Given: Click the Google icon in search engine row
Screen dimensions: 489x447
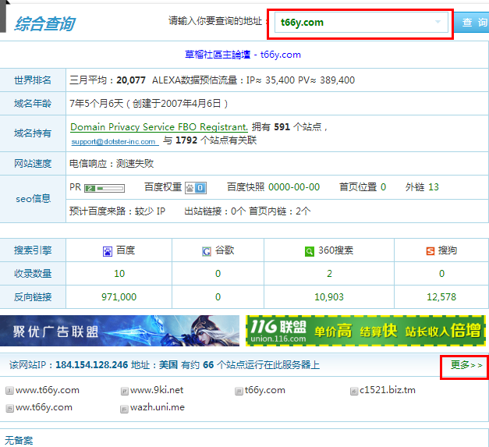Looking at the screenshot, I should 207,251.
